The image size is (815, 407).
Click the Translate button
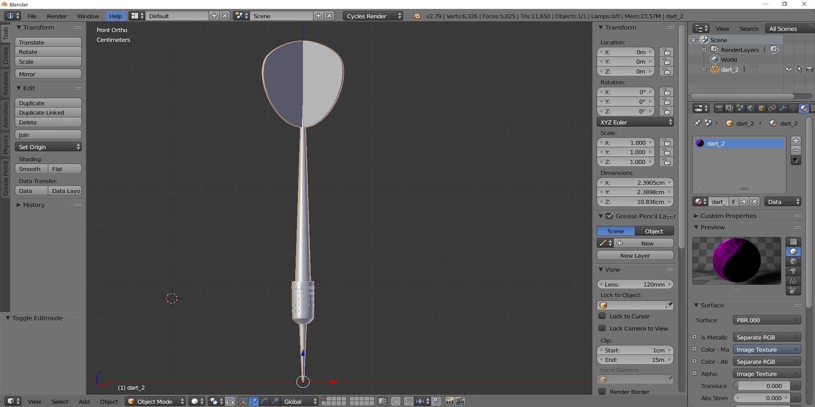click(x=48, y=42)
